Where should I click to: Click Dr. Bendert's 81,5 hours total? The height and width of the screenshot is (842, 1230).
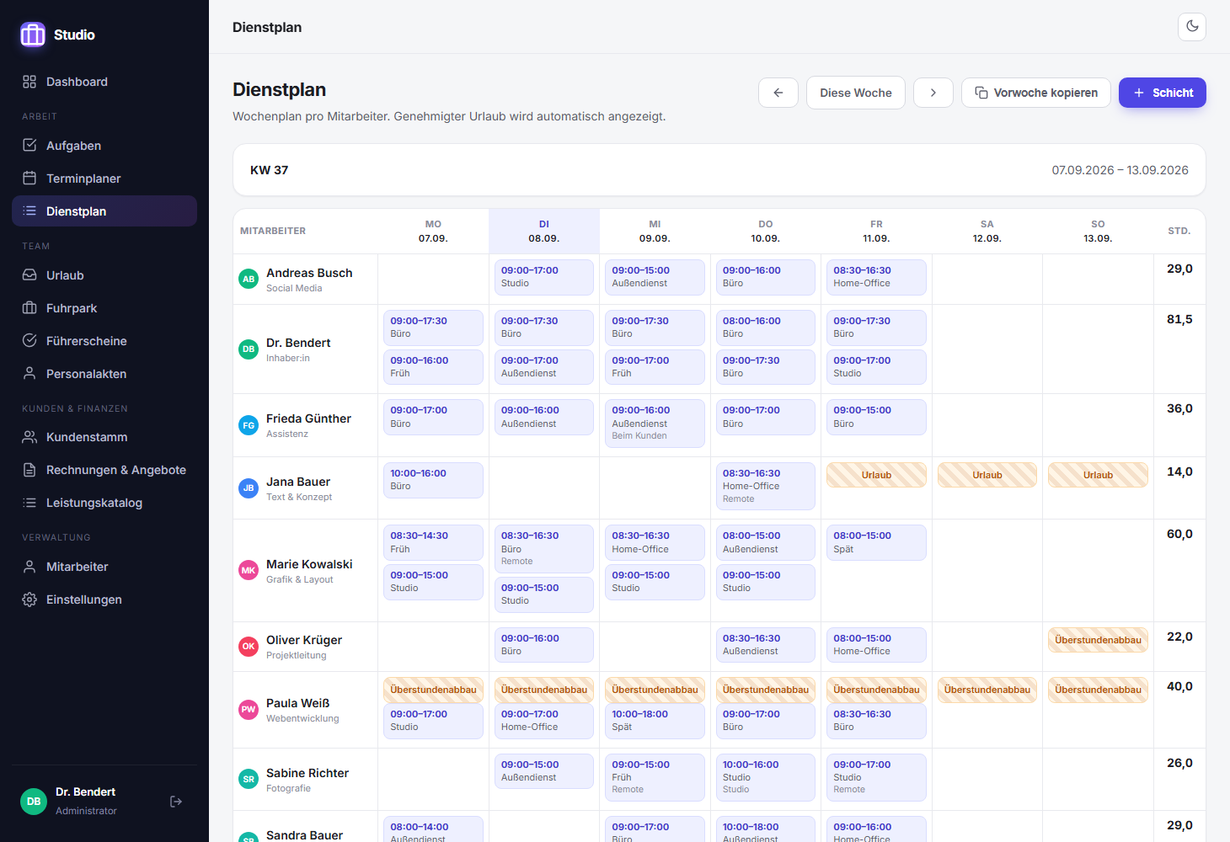pyautogui.click(x=1179, y=320)
